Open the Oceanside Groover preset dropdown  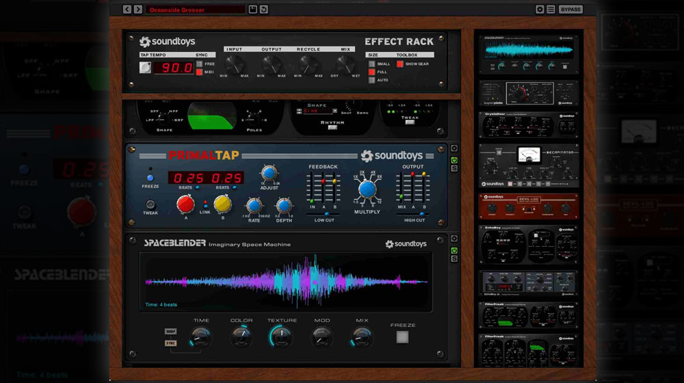(x=195, y=10)
